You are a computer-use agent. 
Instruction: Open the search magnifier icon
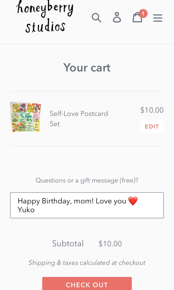[97, 18]
